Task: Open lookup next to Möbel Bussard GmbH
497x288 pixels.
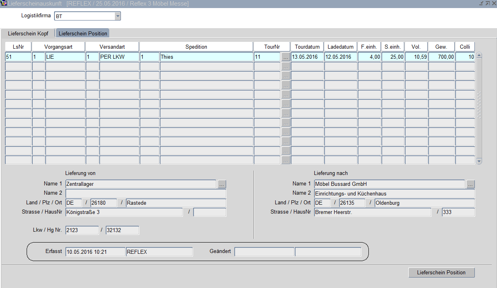Action: [471, 184]
